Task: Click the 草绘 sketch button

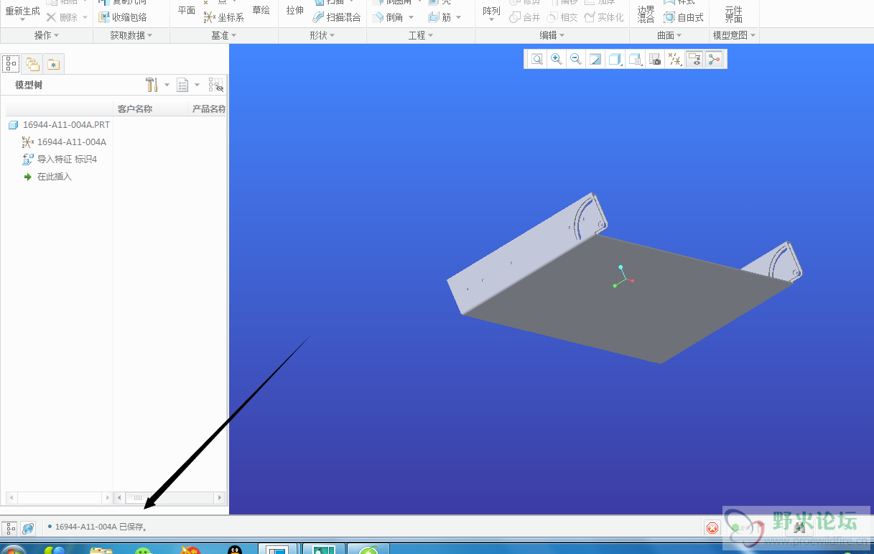Action: click(261, 11)
